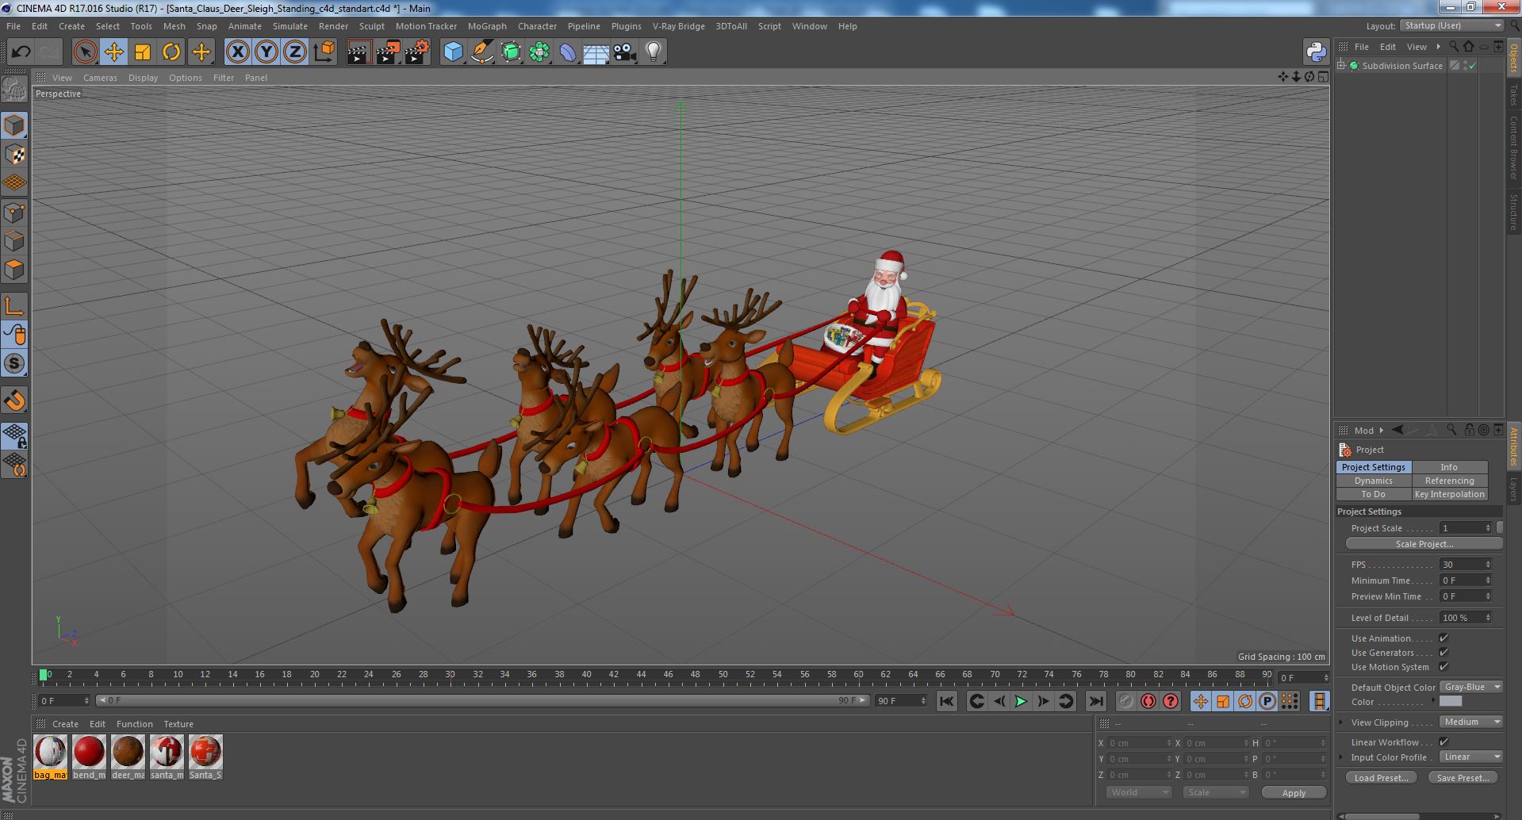The image size is (1522, 820).
Task: Open the Layout dropdown
Action: 1451,25
